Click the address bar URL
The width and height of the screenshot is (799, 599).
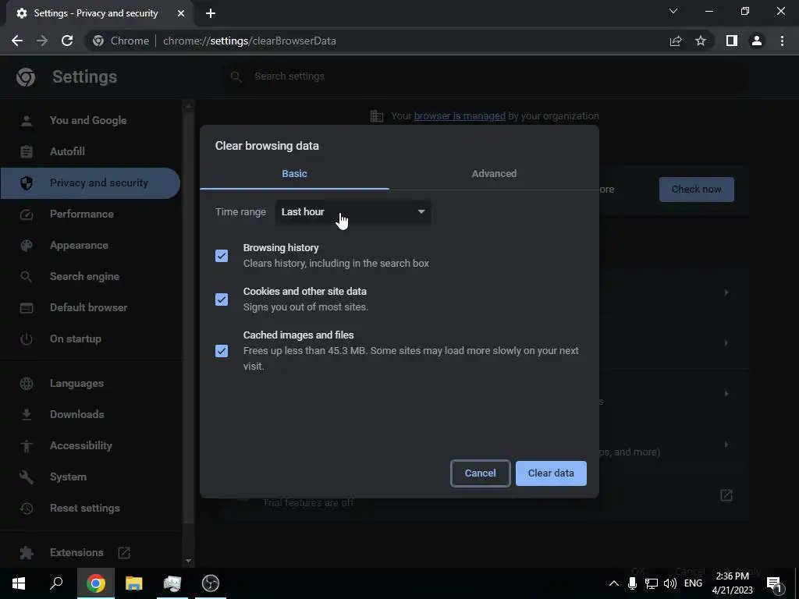coord(249,41)
